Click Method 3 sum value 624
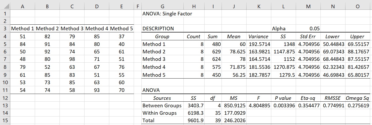The width and height of the screenshot is (372, 125). coord(215,59)
